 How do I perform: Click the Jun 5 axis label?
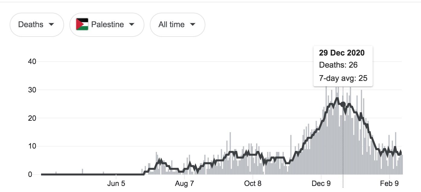point(116,184)
